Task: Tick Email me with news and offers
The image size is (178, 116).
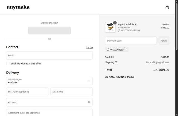Action: coord(8,64)
